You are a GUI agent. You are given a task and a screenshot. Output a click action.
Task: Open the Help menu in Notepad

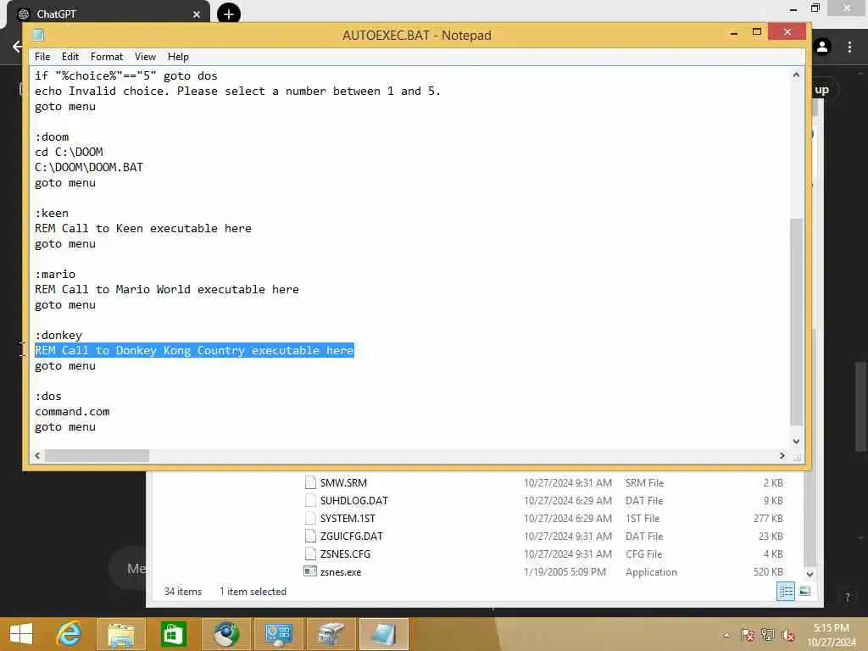tap(178, 57)
